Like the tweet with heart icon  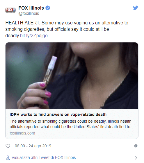click(8, 146)
